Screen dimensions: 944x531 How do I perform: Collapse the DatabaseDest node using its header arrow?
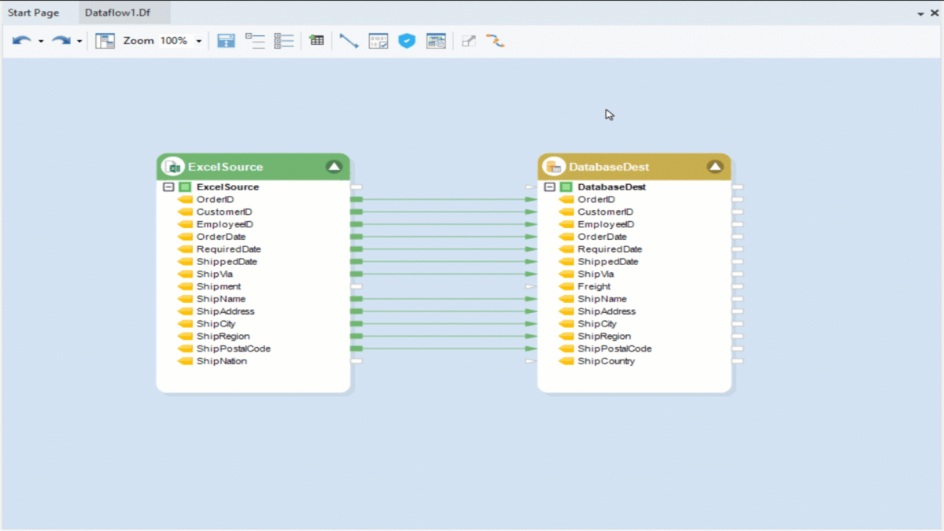click(715, 166)
